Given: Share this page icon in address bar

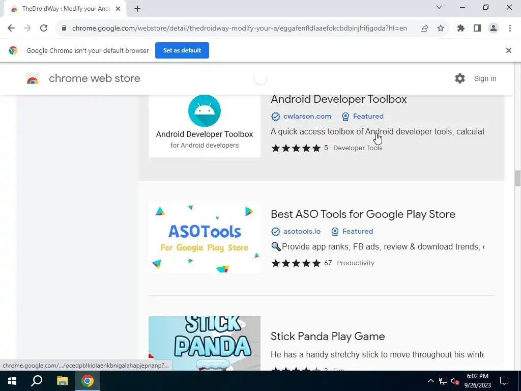Looking at the screenshot, I should click(x=424, y=29).
